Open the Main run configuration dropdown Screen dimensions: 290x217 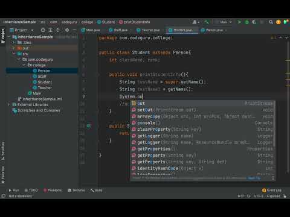tap(223, 22)
